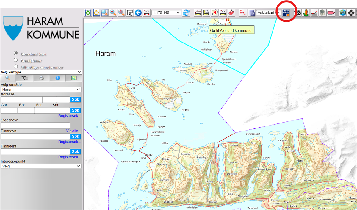Click the blue refresh map icon
The height and width of the screenshot is (210, 357).
tap(186, 13)
